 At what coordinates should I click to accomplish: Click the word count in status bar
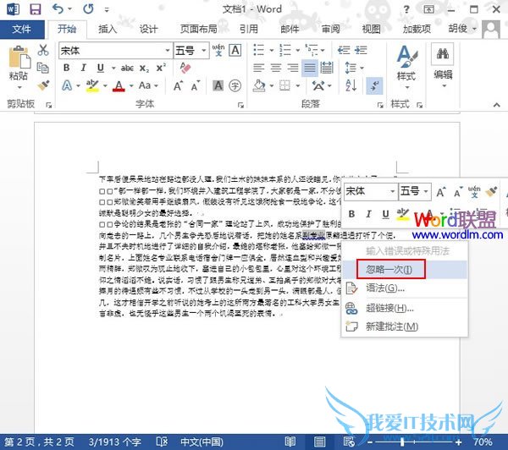click(x=114, y=442)
